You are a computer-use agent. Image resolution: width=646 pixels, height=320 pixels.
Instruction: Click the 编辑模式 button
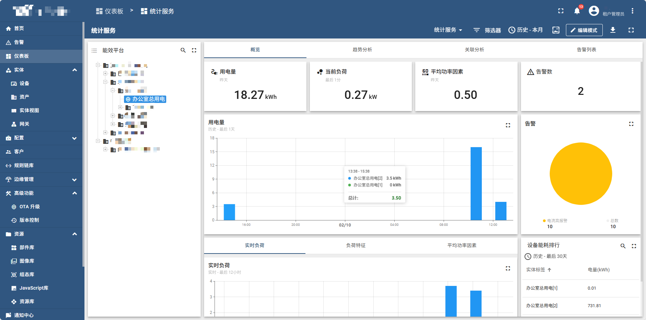[584, 30]
